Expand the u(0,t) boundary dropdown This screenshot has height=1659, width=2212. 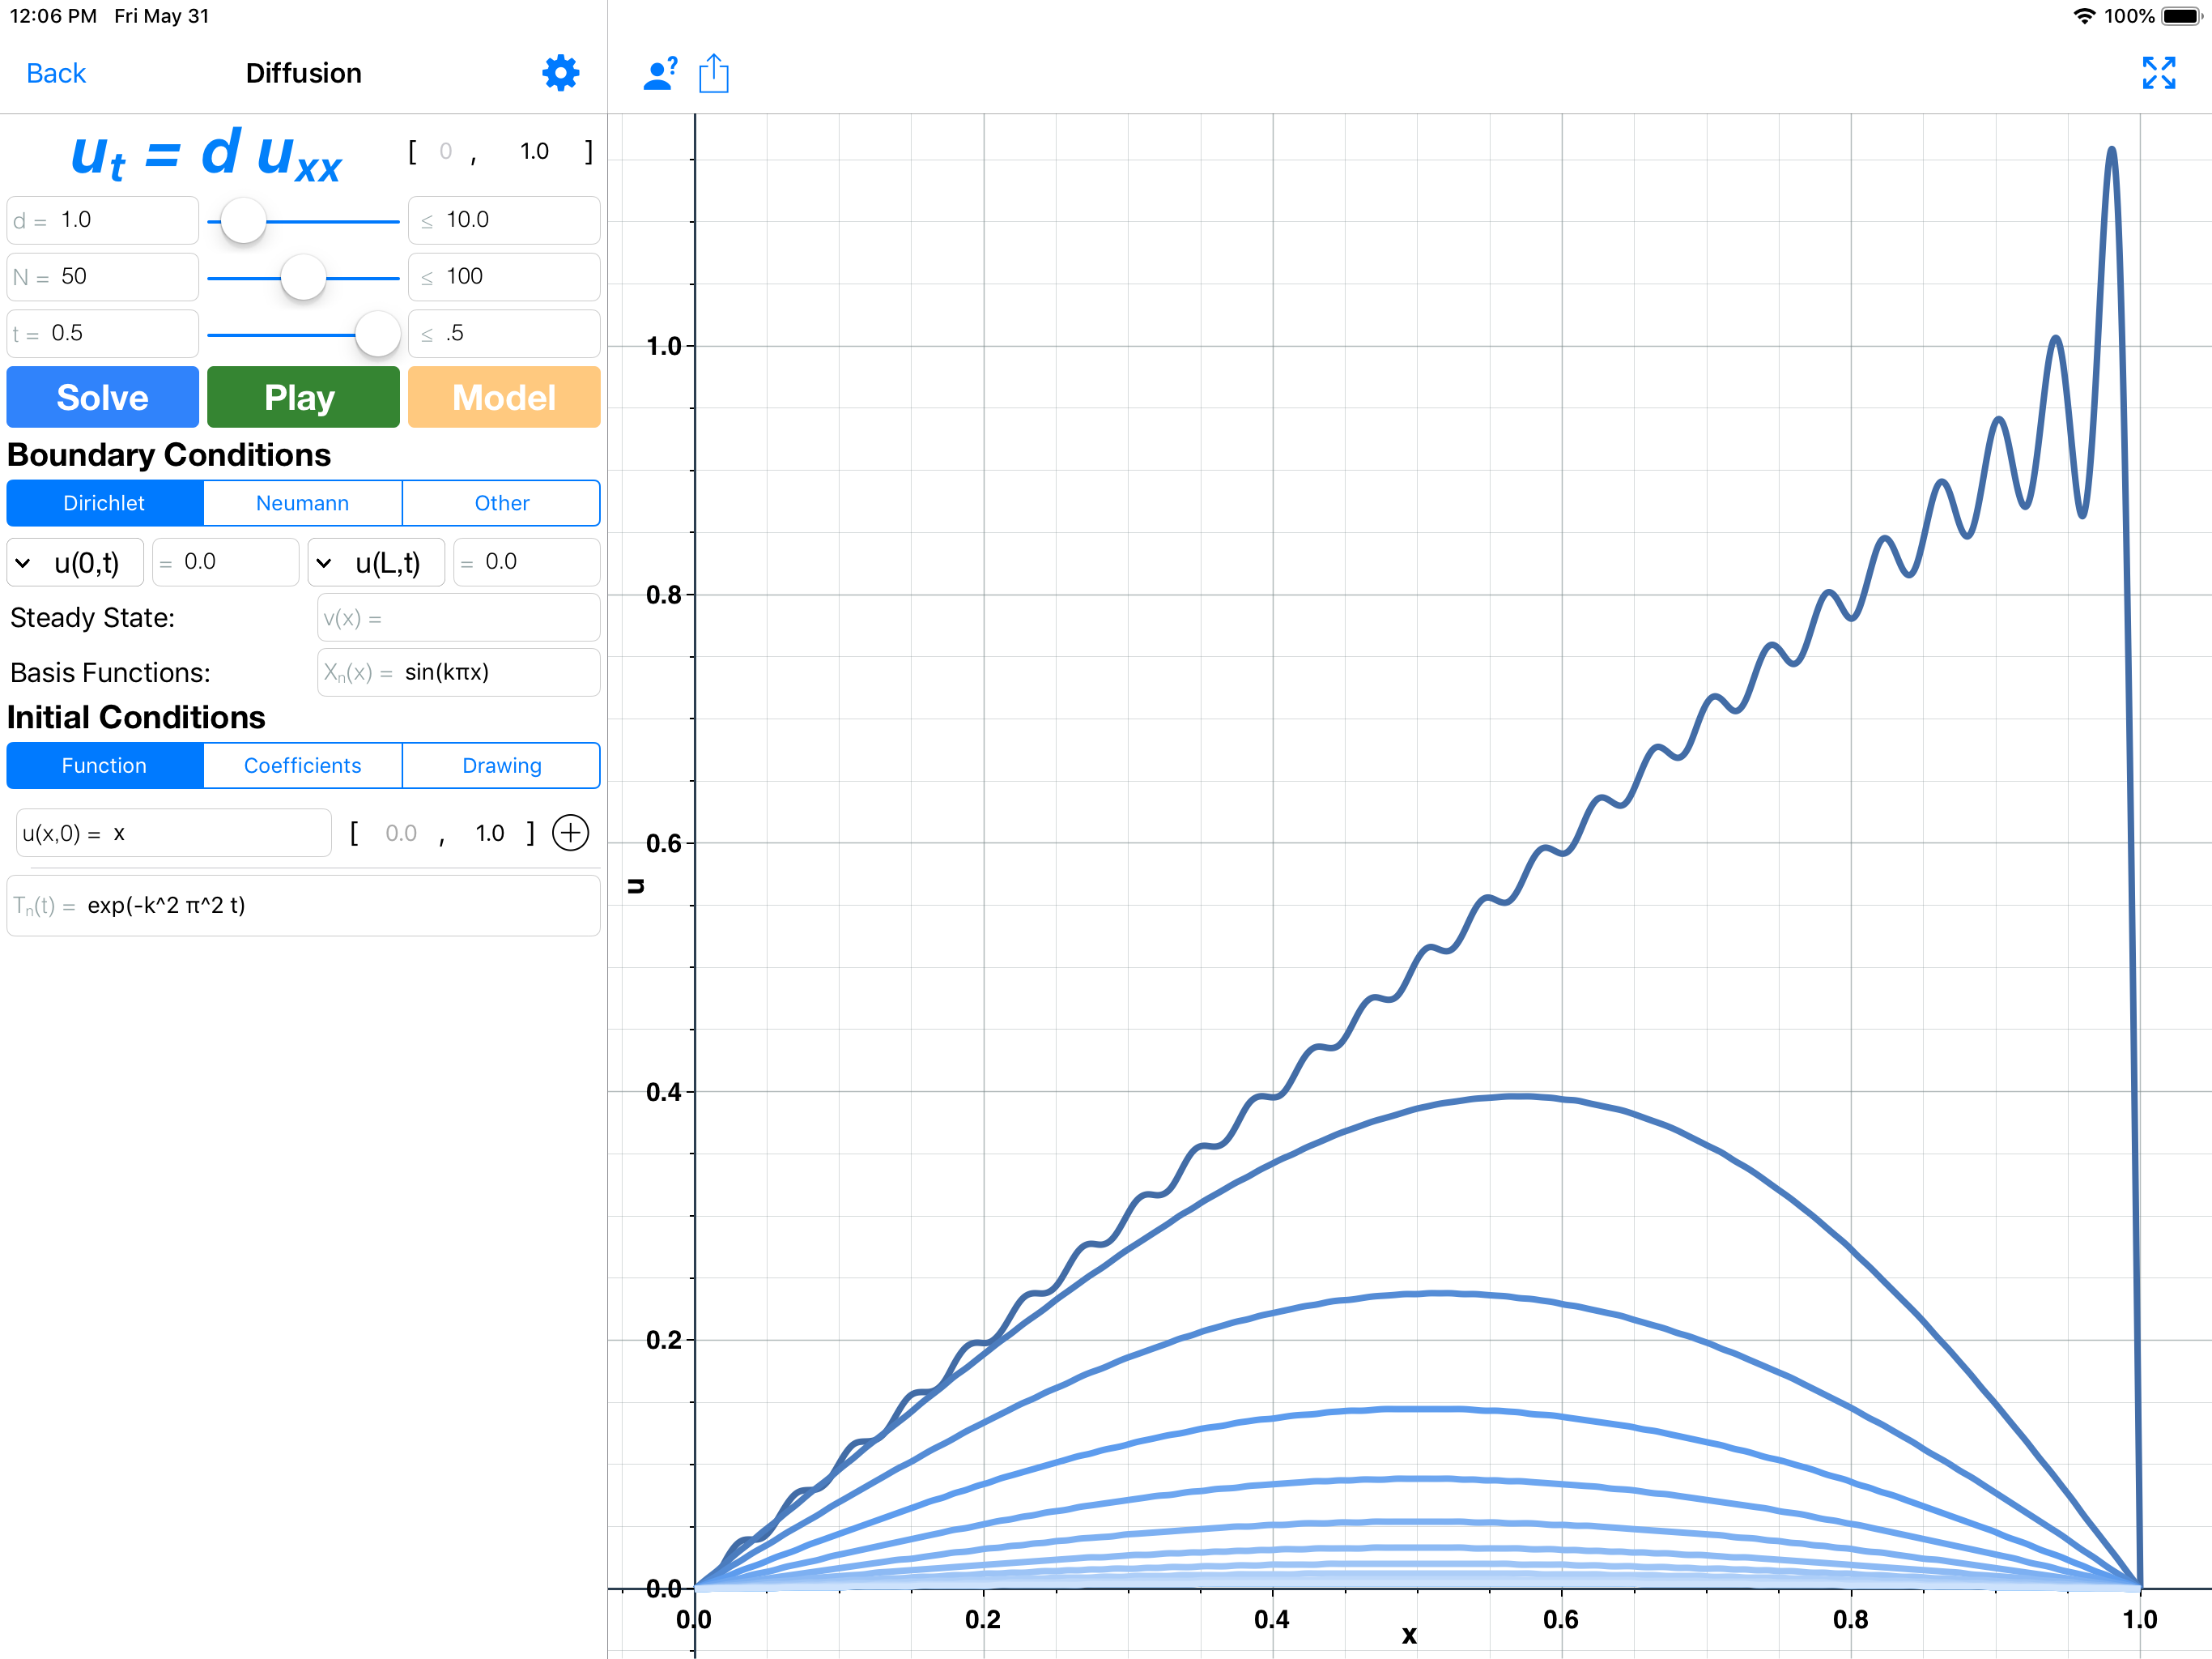pos(76,562)
